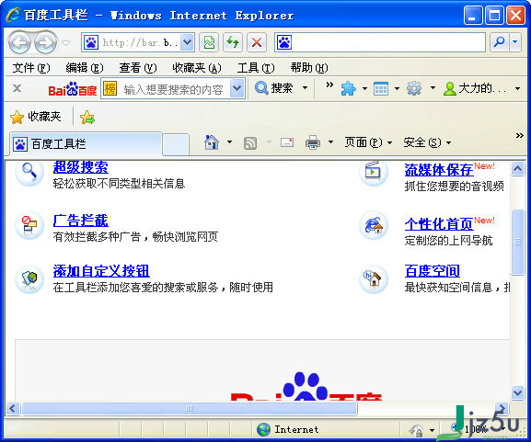Click the 榜 ranking icon in toolbar
531x442 pixels.
coord(110,88)
